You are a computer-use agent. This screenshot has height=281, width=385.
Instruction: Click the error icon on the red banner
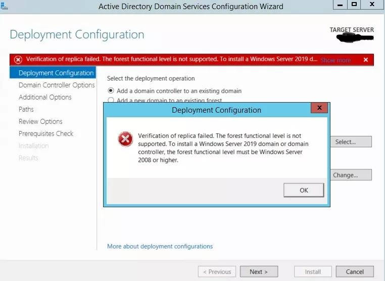point(18,60)
